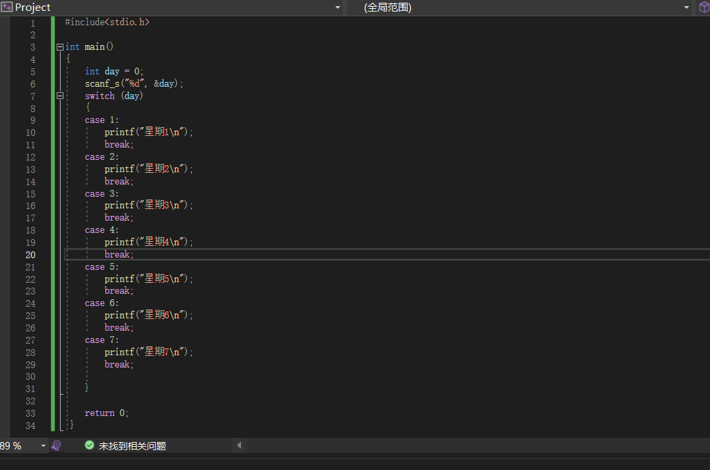Image resolution: width=710 pixels, height=470 pixels.
Task: Click printf 星期3 statement
Action: pyautogui.click(x=149, y=205)
